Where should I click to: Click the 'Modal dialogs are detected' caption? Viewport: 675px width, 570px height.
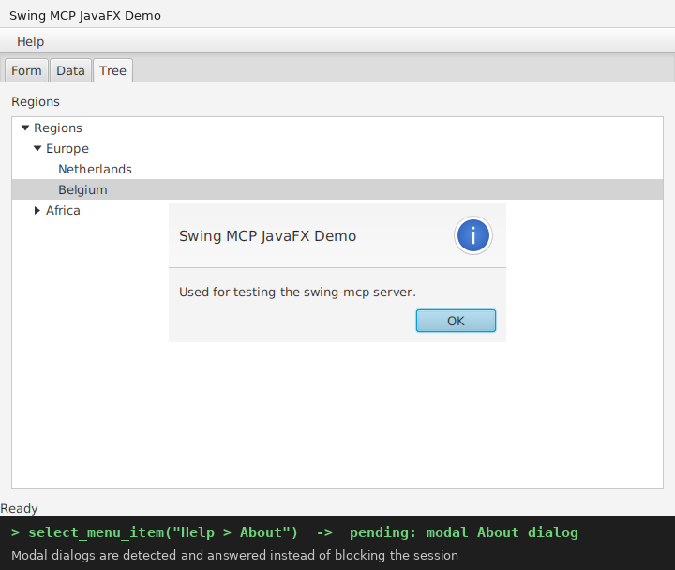234,555
